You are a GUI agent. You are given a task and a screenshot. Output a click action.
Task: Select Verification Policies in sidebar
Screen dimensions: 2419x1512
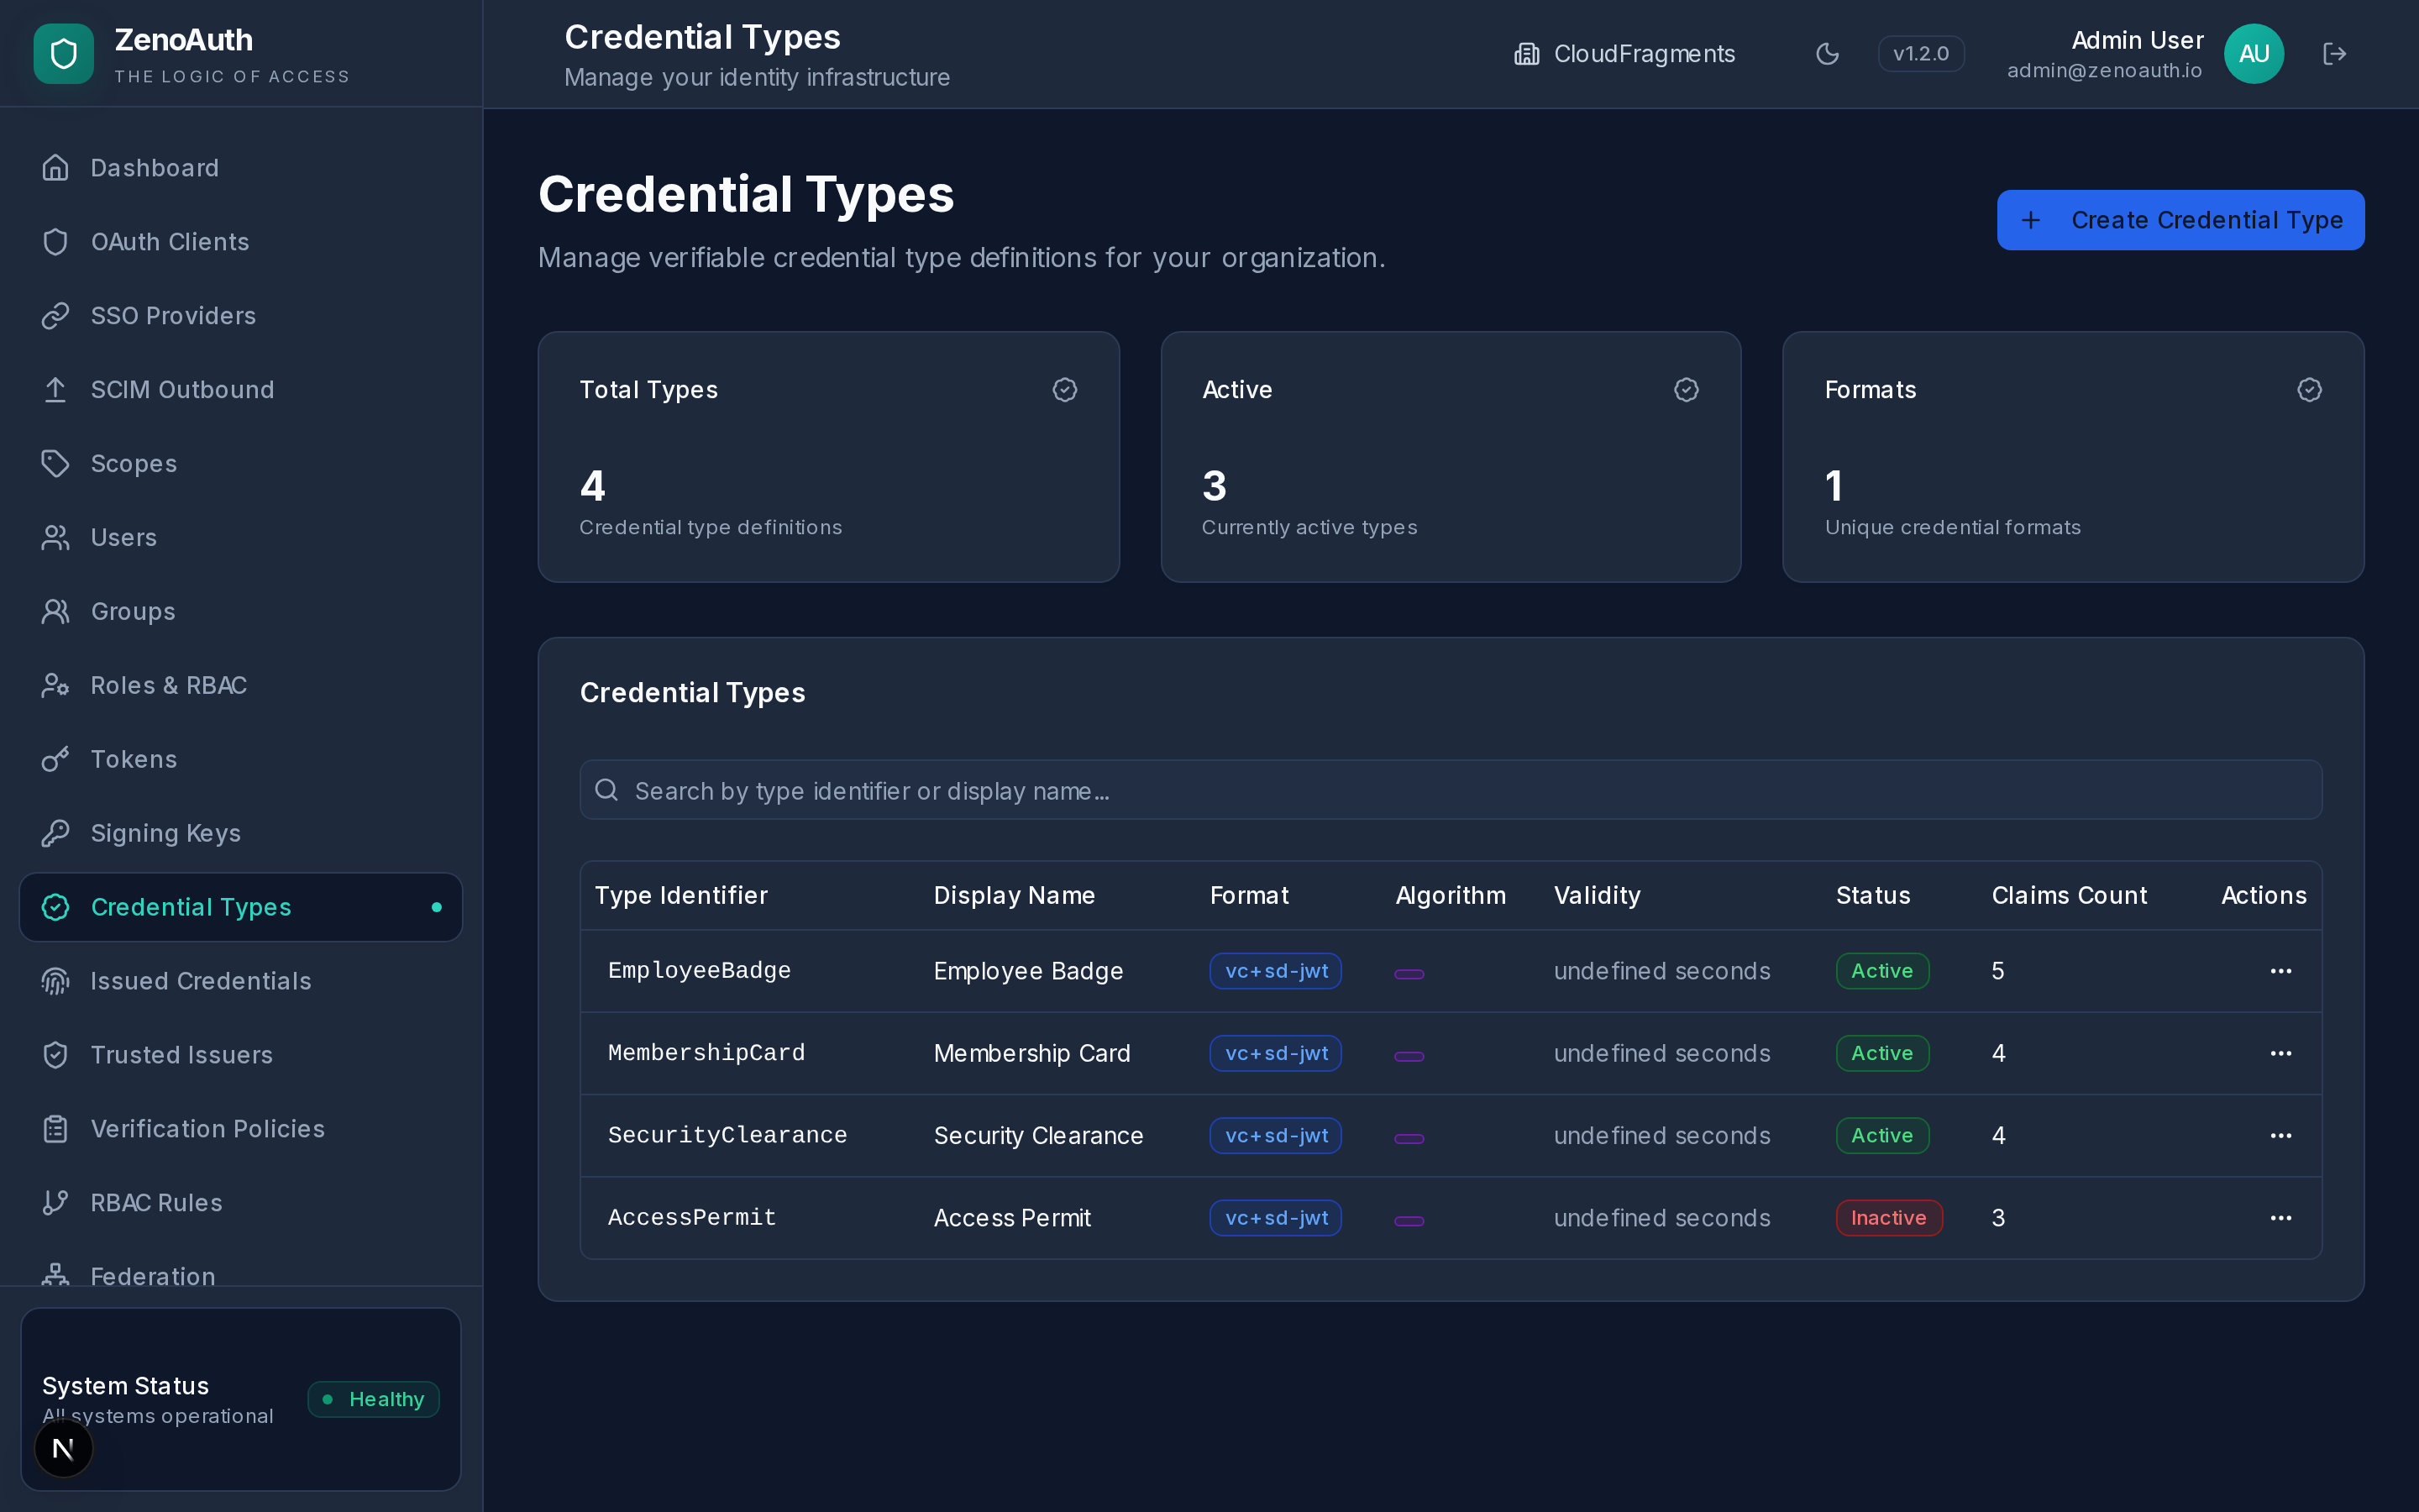208,1129
